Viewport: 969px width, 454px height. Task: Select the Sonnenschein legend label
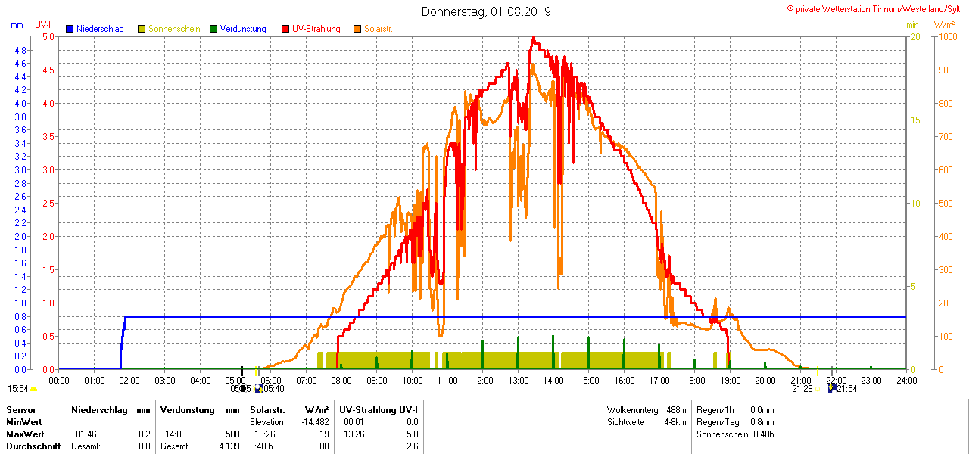point(174,29)
